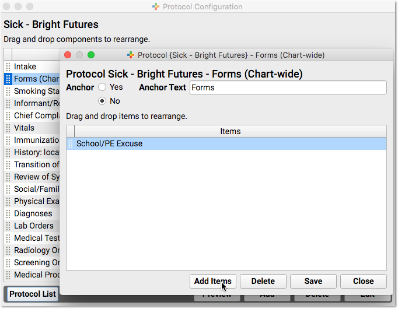Click the Close button in Forms dialog
The image size is (398, 309).
(364, 281)
